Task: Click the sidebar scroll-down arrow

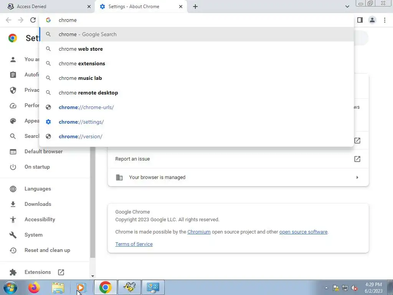Action: tap(92, 276)
